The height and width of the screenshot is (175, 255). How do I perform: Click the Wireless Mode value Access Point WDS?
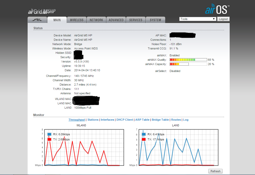[86, 49]
